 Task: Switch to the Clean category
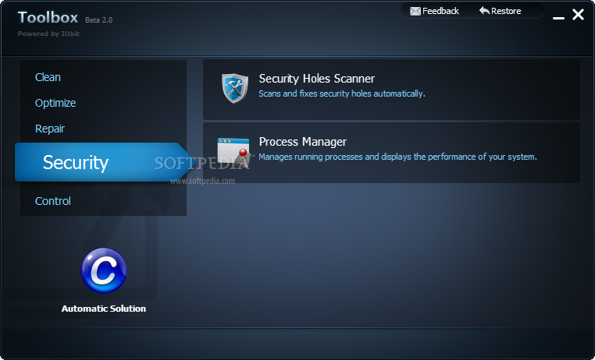(48, 77)
